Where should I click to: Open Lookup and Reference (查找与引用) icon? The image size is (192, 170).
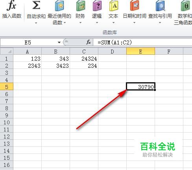click(160, 6)
